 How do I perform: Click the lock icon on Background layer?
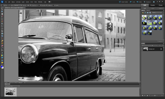click(161, 49)
